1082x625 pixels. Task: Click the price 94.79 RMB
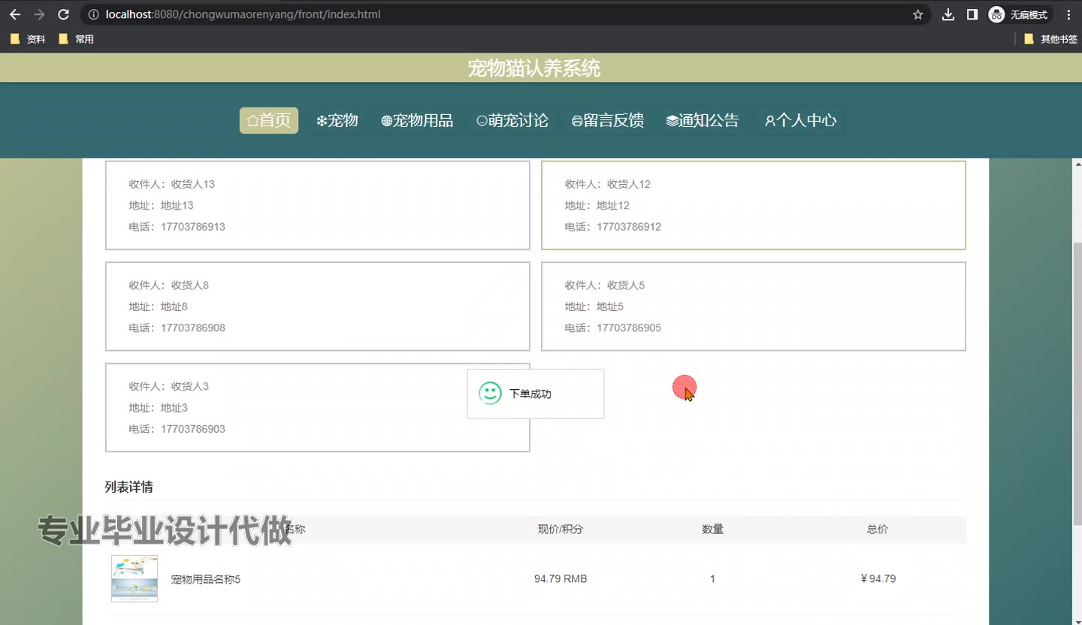pyautogui.click(x=561, y=578)
